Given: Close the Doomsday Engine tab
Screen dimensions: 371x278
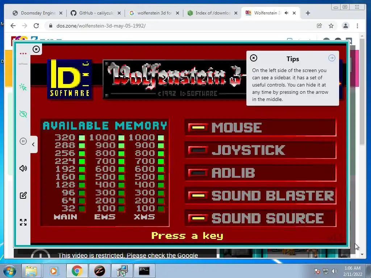Looking at the screenshot, I should [x=61, y=13].
